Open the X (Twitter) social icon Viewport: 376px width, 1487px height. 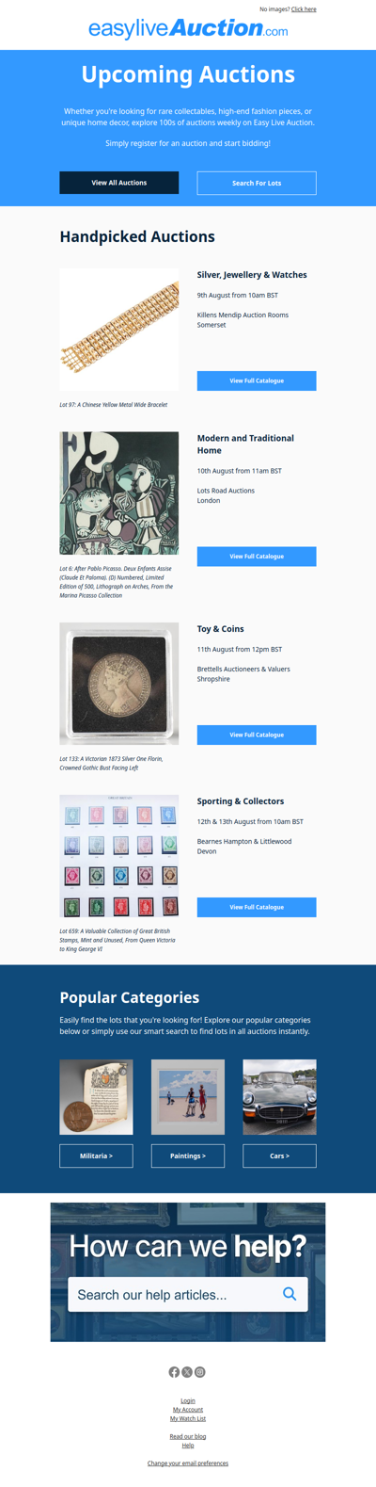point(187,1372)
